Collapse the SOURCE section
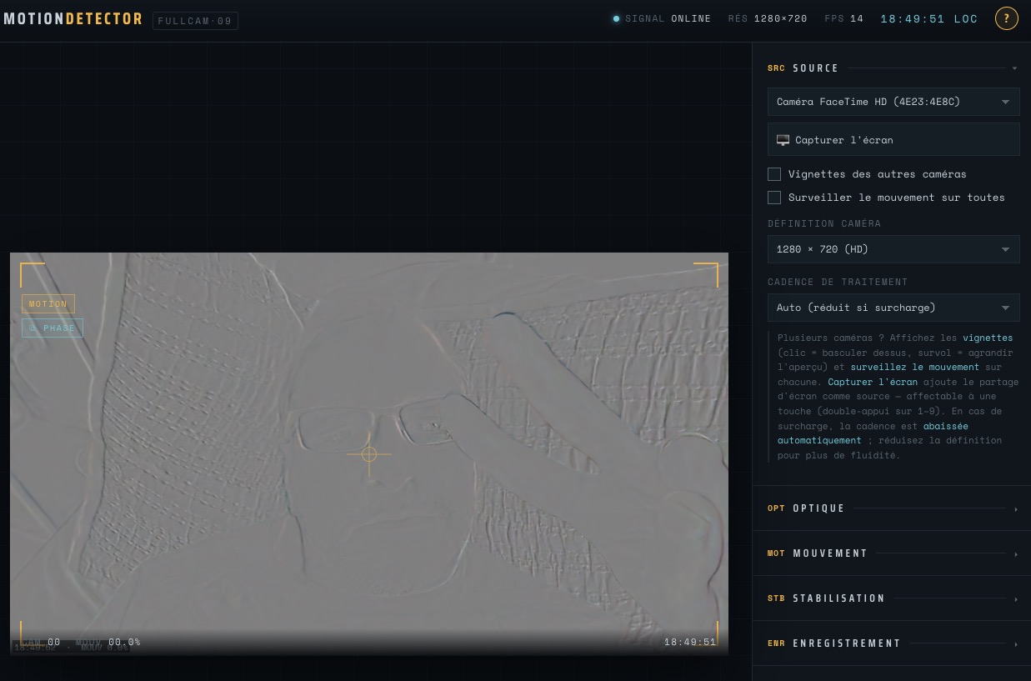Image resolution: width=1031 pixels, height=681 pixels. 892,68
